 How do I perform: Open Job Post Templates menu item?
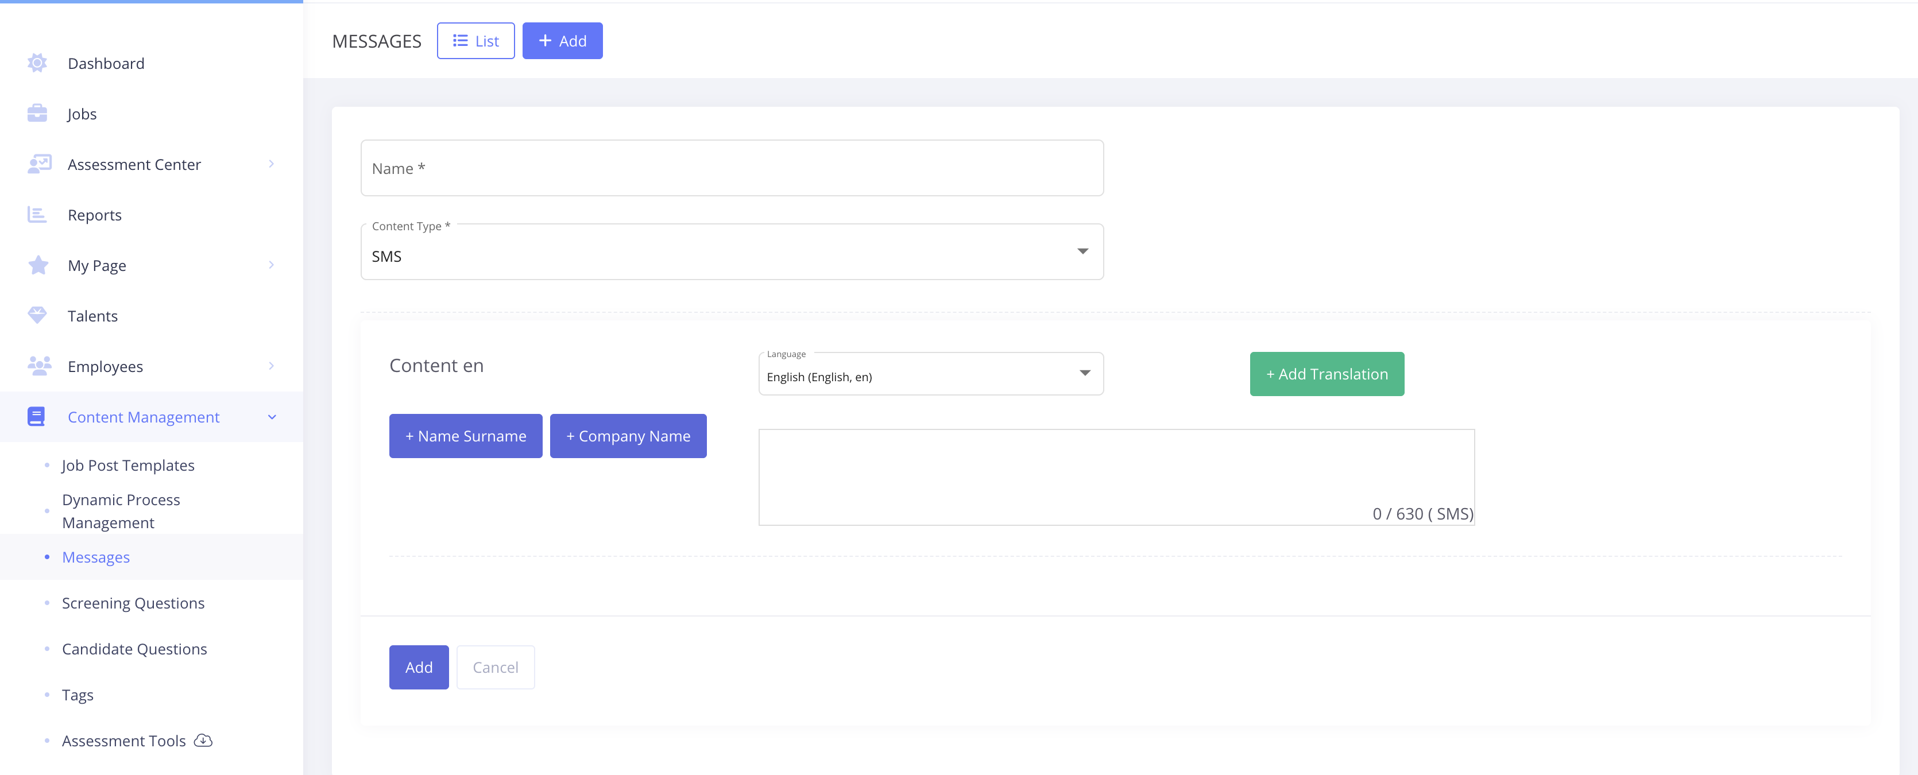[128, 466]
